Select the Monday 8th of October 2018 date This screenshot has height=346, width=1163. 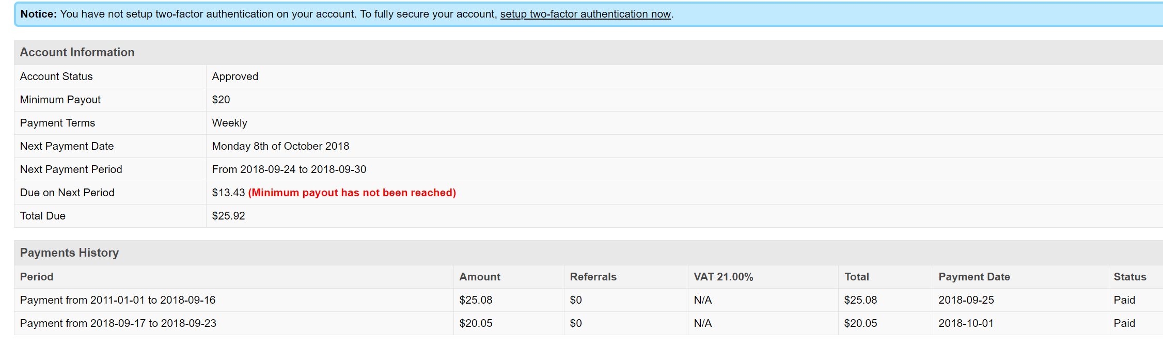(x=280, y=146)
